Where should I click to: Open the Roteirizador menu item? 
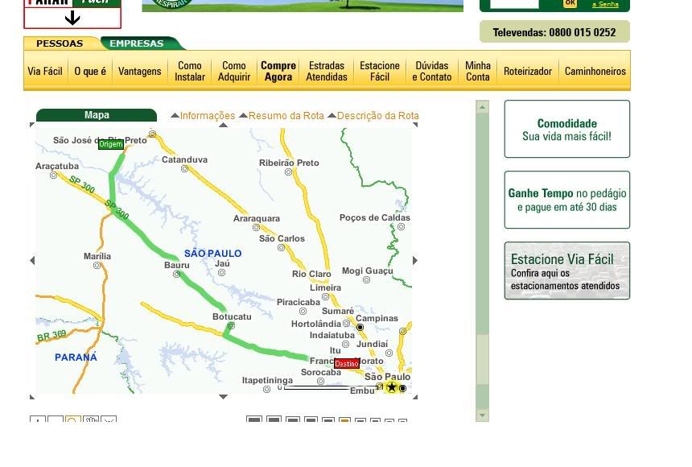528,71
